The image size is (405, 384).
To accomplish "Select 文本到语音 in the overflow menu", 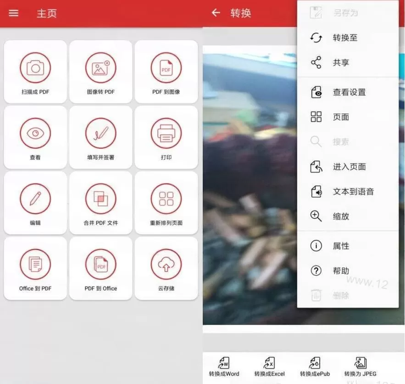I will 348,191.
